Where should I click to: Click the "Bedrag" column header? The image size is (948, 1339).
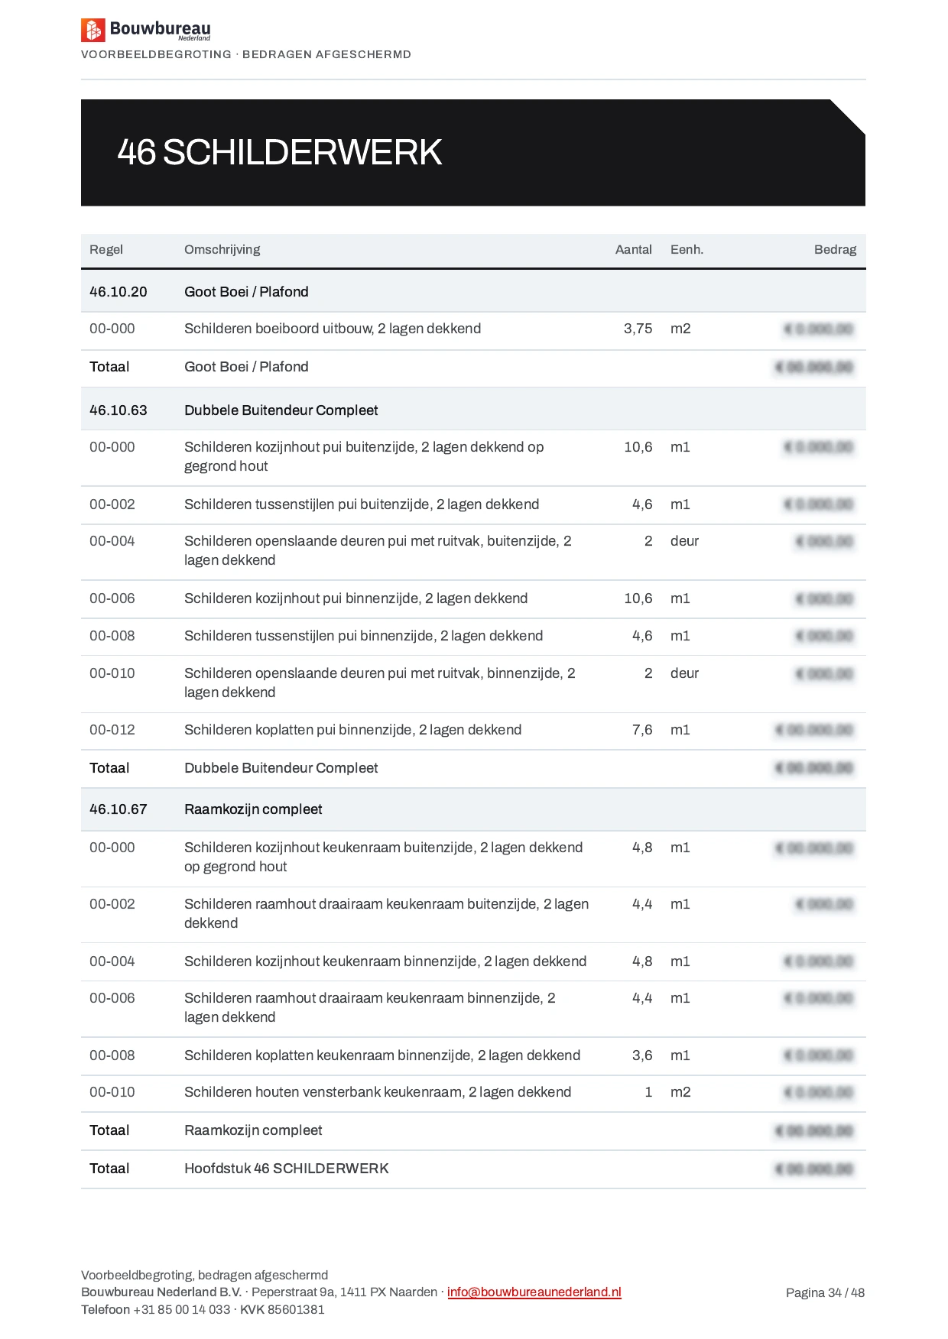pyautogui.click(x=835, y=250)
